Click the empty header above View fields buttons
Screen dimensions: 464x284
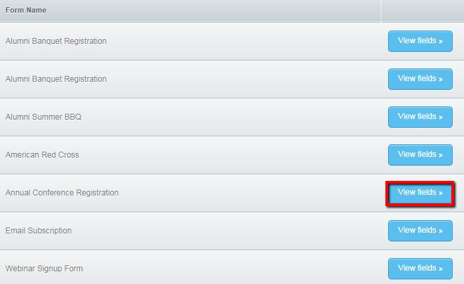[423, 11]
